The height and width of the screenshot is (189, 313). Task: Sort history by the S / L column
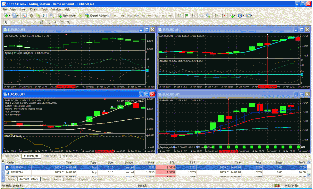[x=172, y=162]
